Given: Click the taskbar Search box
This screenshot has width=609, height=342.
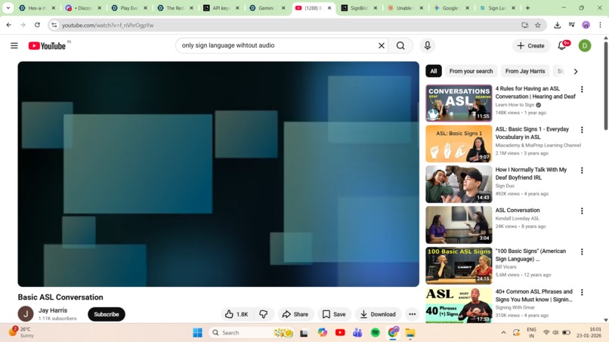Looking at the screenshot, I should [252, 333].
